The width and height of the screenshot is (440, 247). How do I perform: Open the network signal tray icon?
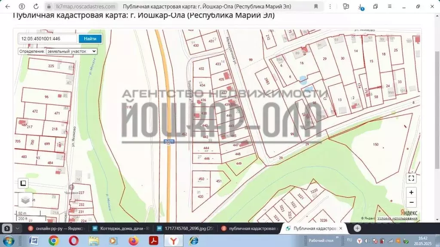390,241
